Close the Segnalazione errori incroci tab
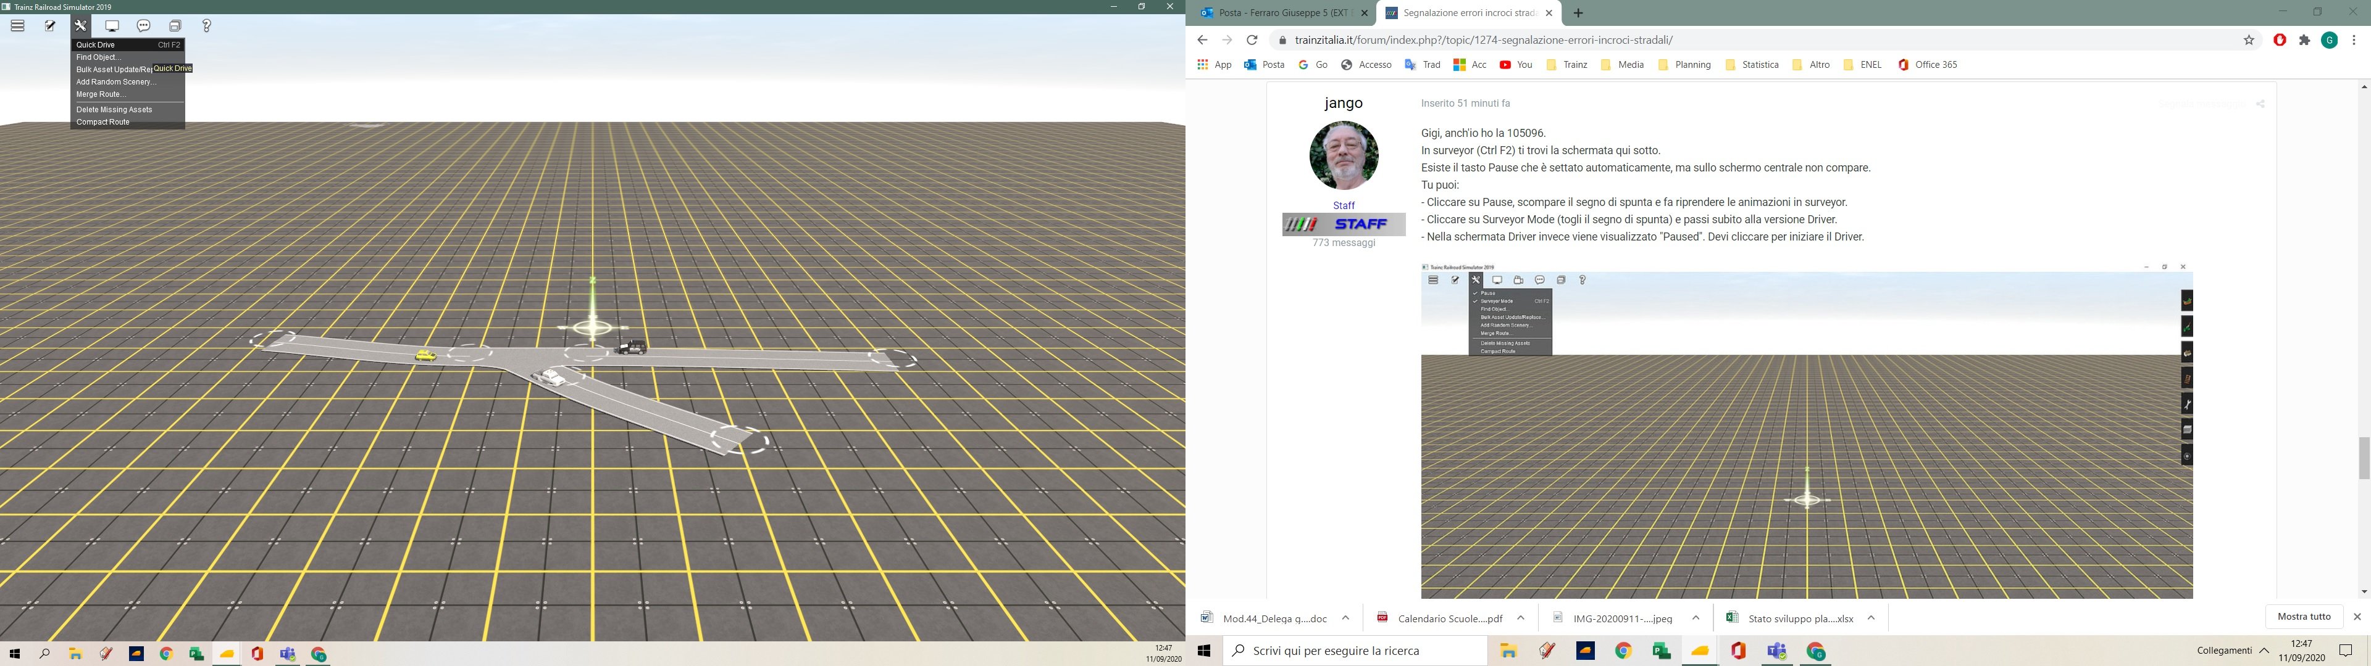The height and width of the screenshot is (666, 2371). tap(1549, 13)
